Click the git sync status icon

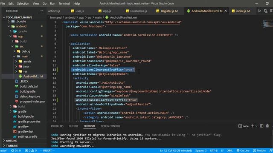pos(16,150)
